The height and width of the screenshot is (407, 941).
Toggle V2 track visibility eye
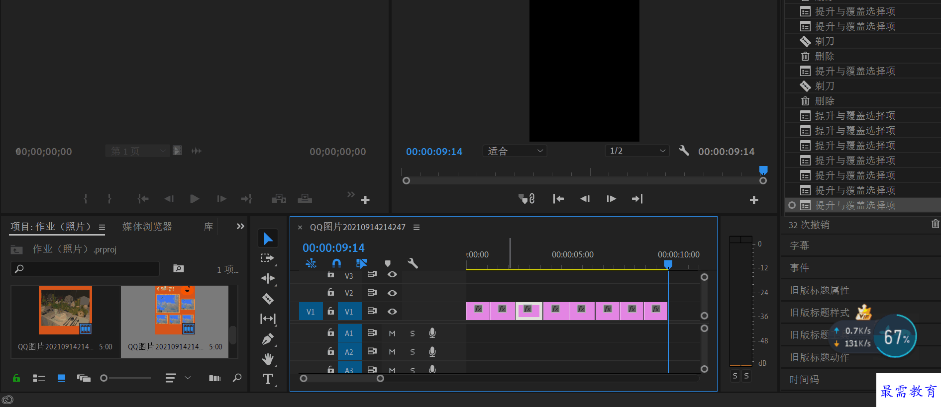point(392,293)
